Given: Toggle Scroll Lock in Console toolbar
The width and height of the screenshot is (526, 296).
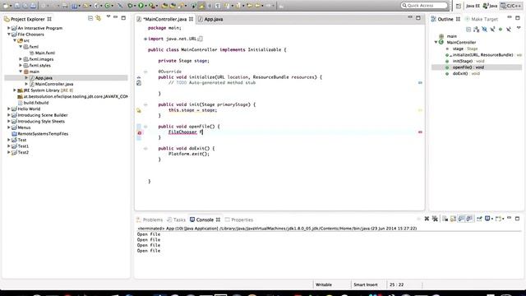Looking at the screenshot, I should pos(453,219).
